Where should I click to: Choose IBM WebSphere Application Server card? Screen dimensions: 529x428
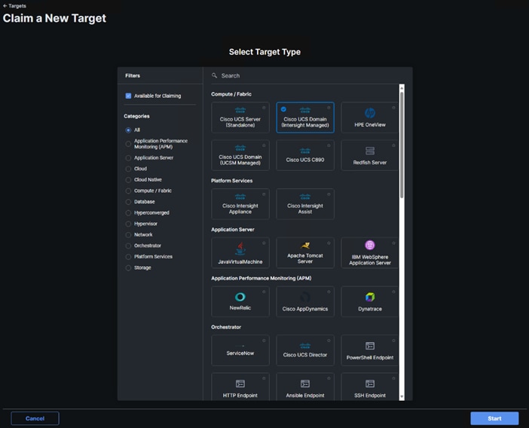(370, 253)
